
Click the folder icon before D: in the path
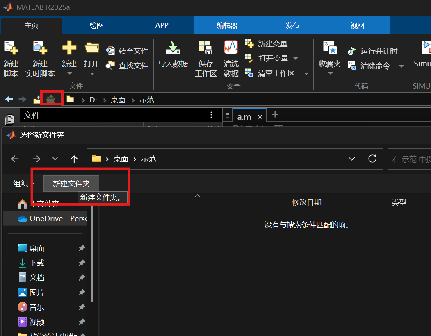coord(71,99)
